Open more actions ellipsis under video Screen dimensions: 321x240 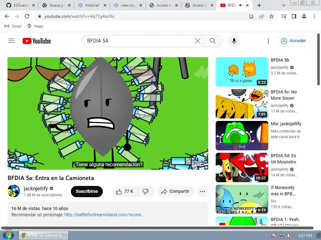point(203,192)
